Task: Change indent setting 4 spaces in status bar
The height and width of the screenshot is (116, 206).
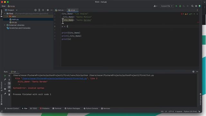Action: click(179, 111)
